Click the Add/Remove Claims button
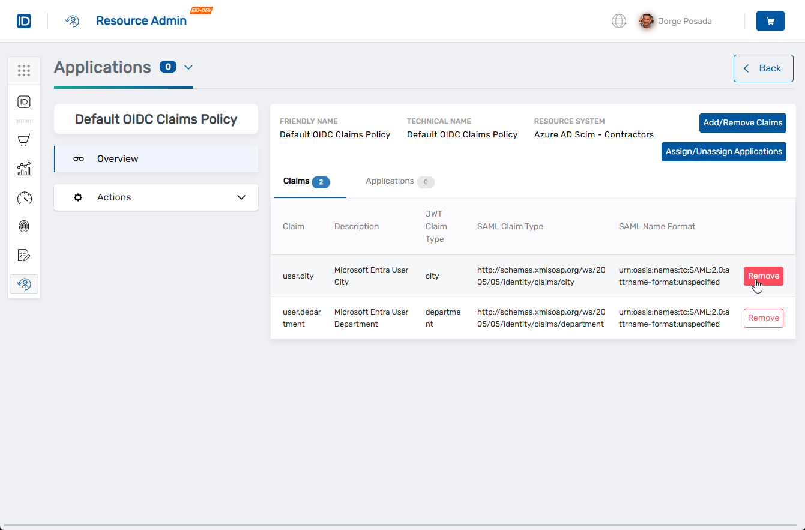The height and width of the screenshot is (530, 805). (743, 122)
